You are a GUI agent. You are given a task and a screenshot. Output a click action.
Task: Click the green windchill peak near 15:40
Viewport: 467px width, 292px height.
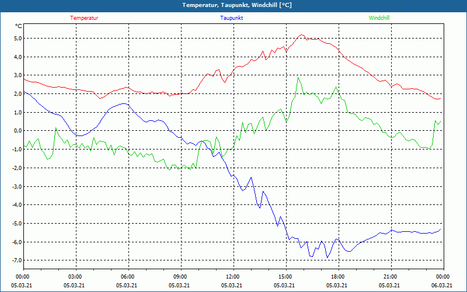(298, 78)
